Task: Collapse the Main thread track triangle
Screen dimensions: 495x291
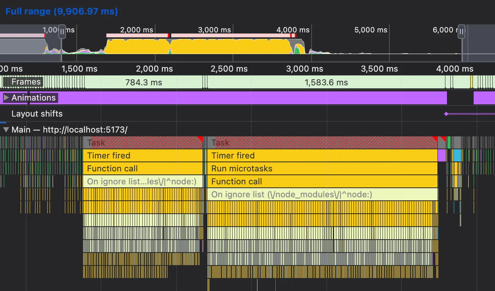Action: pyautogui.click(x=6, y=130)
